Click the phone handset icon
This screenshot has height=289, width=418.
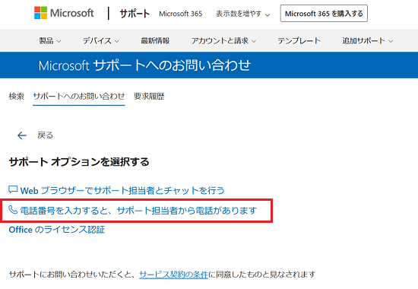[x=13, y=210]
